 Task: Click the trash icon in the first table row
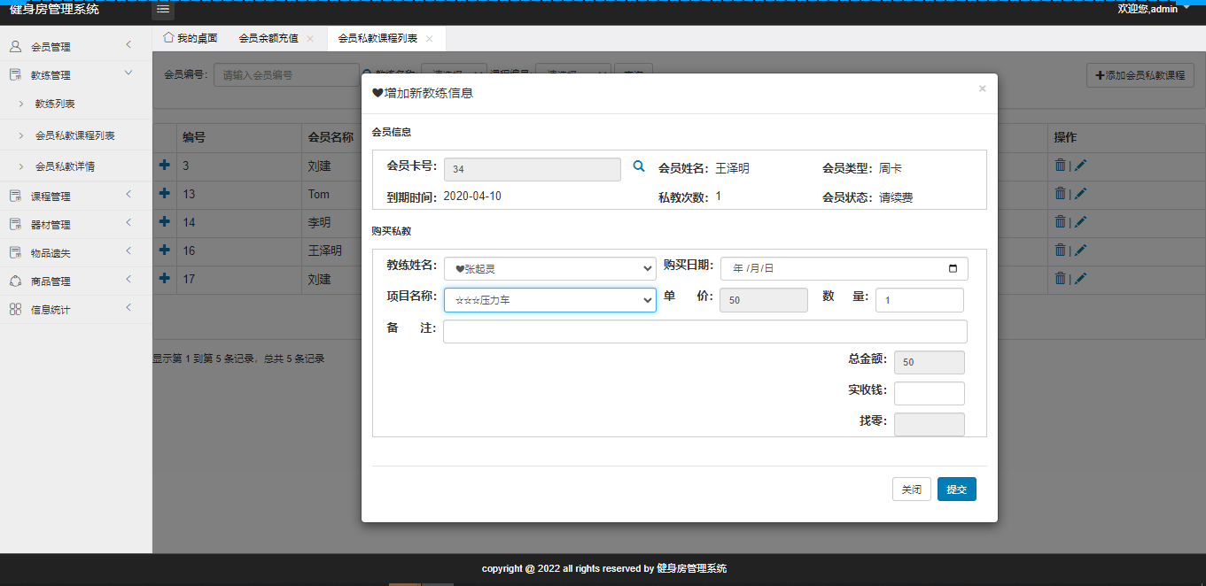1060,165
